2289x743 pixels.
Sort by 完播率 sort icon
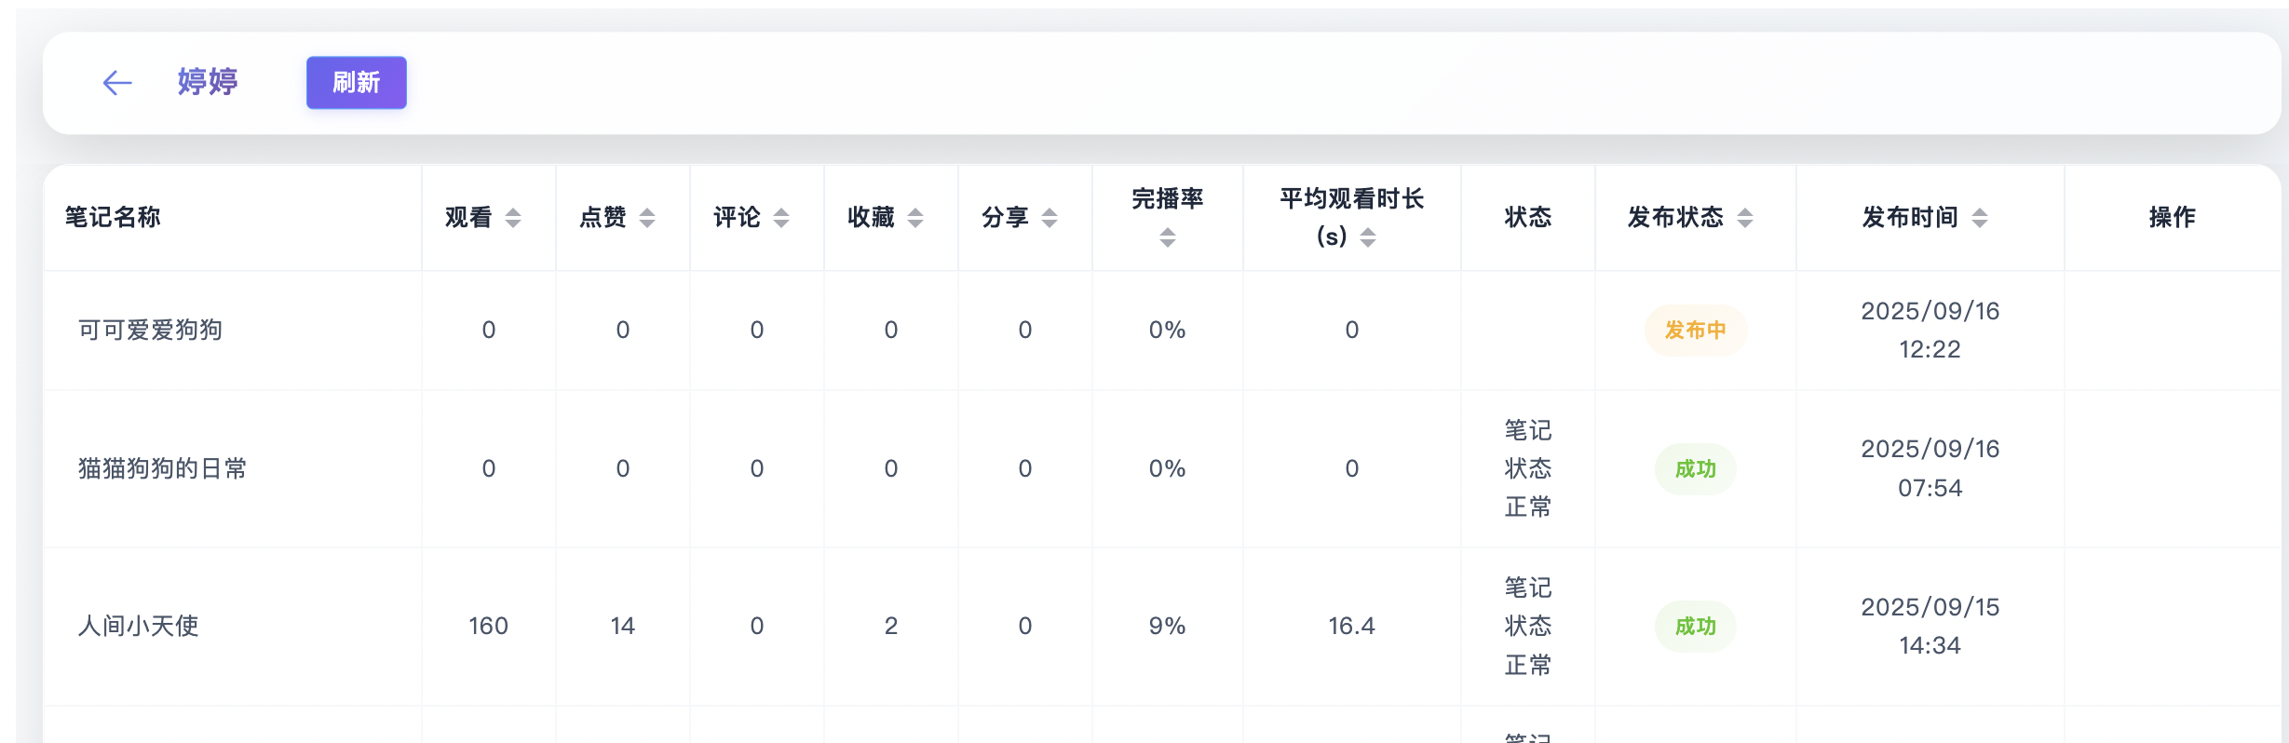1168,238
